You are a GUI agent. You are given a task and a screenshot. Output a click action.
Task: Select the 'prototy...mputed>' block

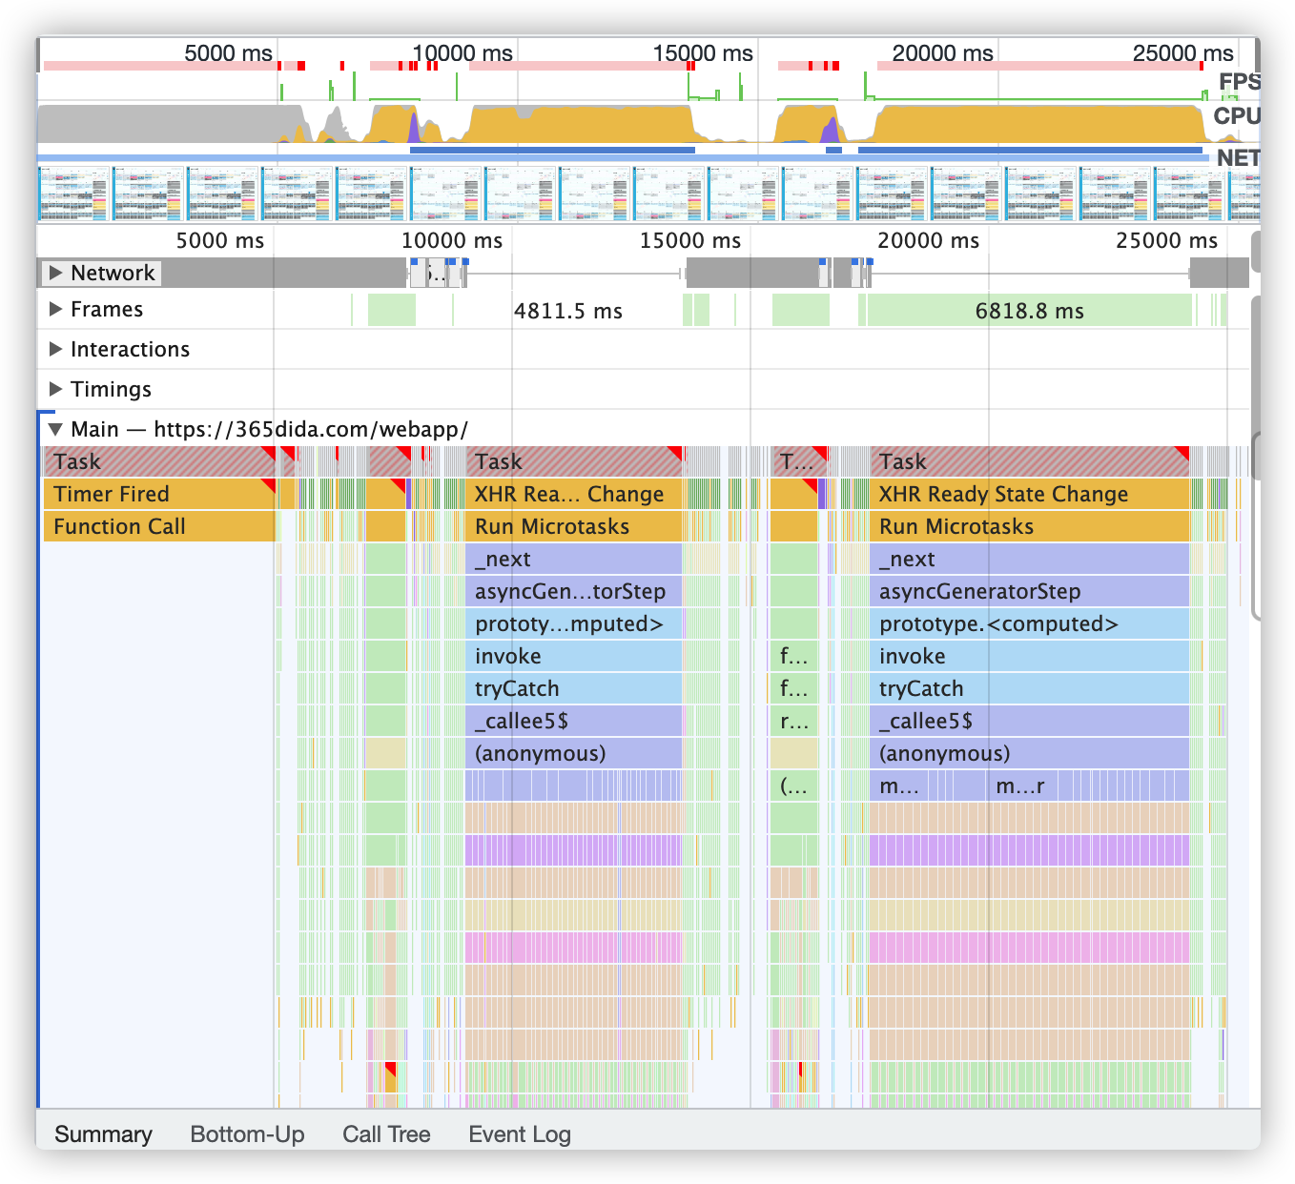(x=575, y=623)
